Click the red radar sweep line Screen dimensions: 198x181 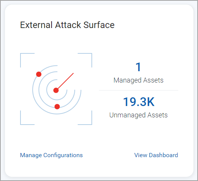[x=66, y=81]
